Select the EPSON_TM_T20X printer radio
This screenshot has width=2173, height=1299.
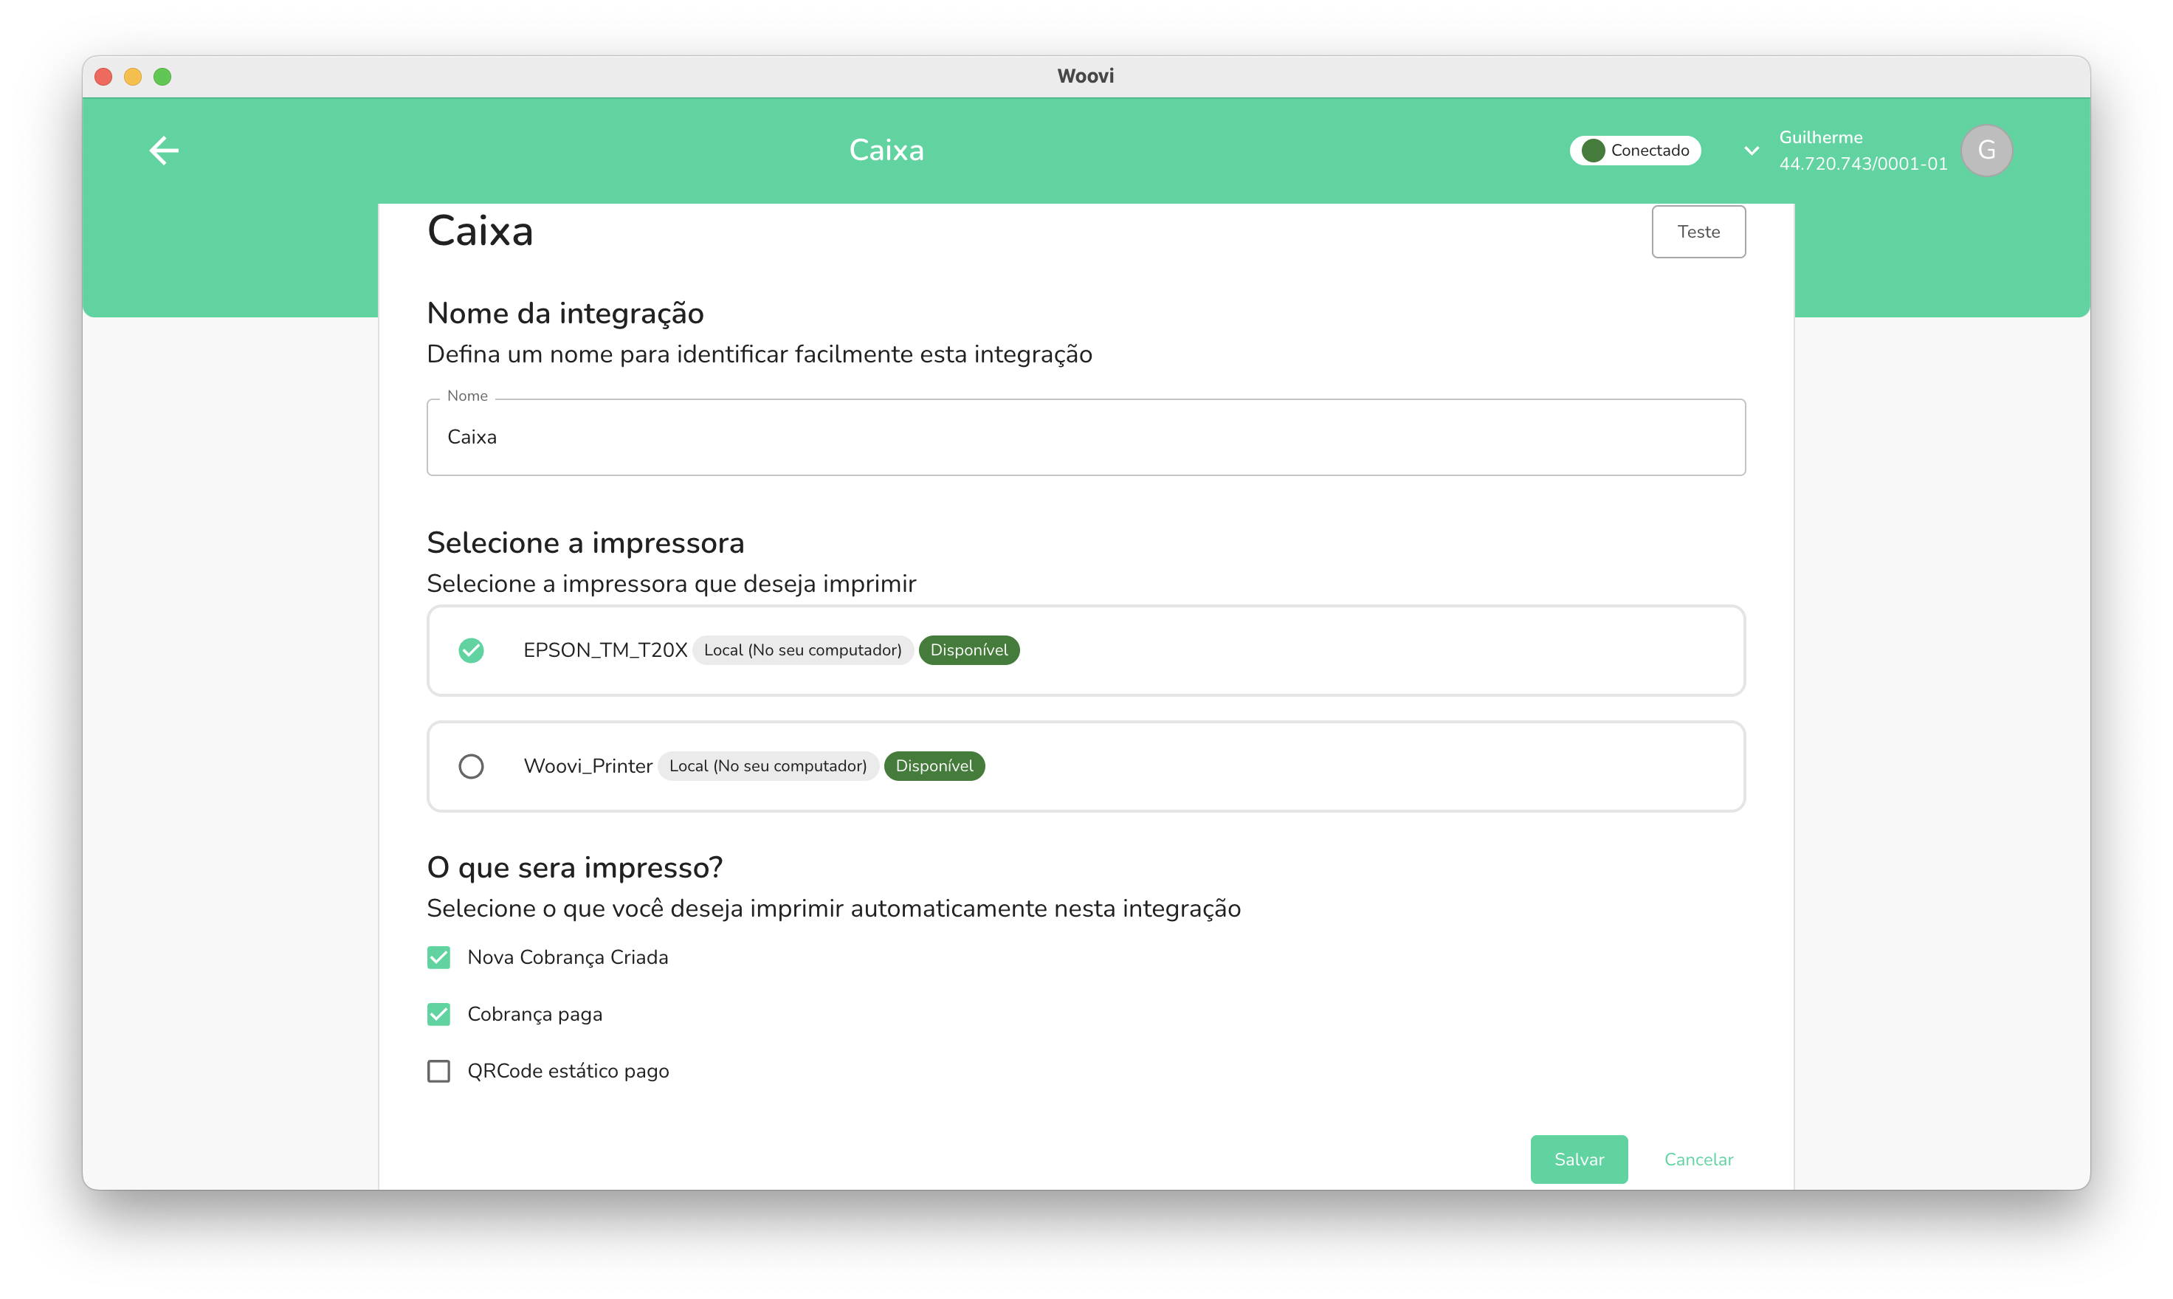coord(471,650)
